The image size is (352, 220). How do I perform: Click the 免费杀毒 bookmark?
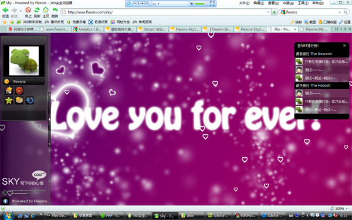click(76, 22)
